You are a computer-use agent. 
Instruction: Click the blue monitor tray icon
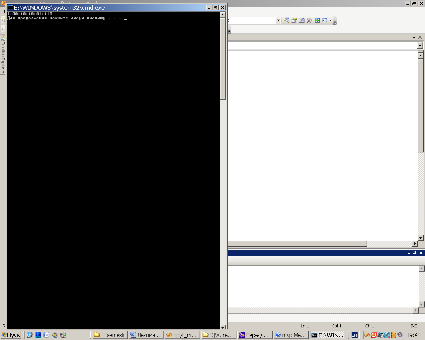pos(387,335)
